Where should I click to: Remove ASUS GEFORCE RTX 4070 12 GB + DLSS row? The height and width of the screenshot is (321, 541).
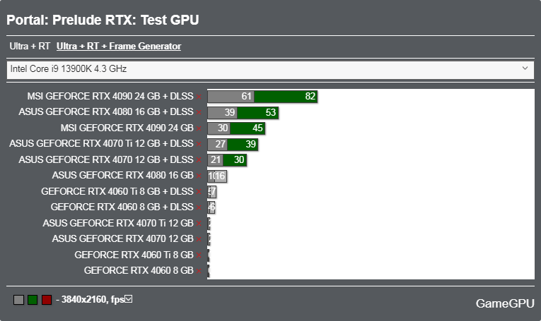point(199,160)
